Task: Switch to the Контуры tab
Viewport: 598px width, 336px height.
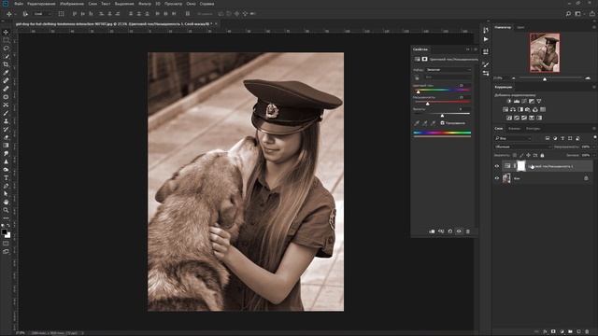Action: coord(533,129)
